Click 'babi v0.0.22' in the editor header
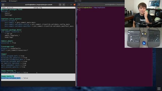This screenshot has width=162, height=91. 8,8
